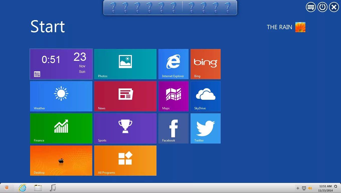The height and width of the screenshot is (193, 341).
Task: Click the taskbar clock showing 12:51 AM
Action: (325, 188)
